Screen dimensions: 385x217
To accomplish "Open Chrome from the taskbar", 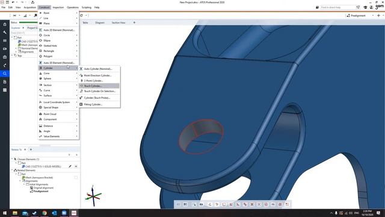I will [45, 213].
